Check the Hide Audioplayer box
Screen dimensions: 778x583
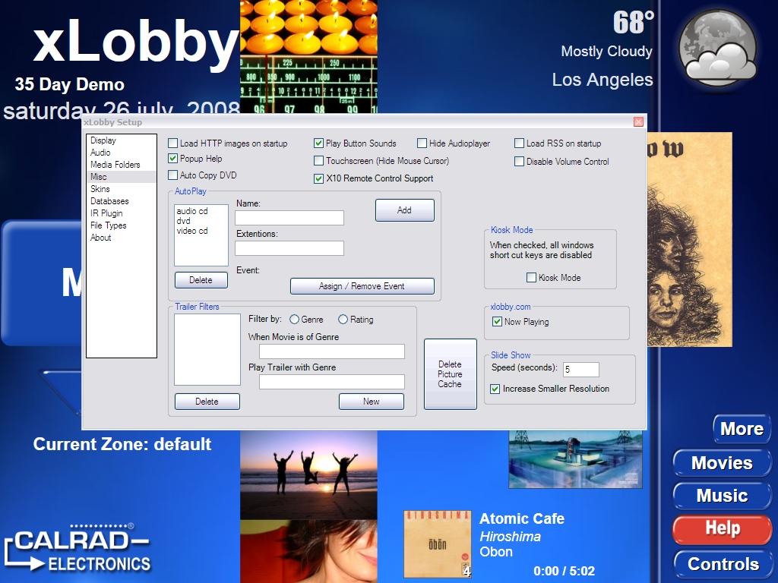click(x=422, y=143)
